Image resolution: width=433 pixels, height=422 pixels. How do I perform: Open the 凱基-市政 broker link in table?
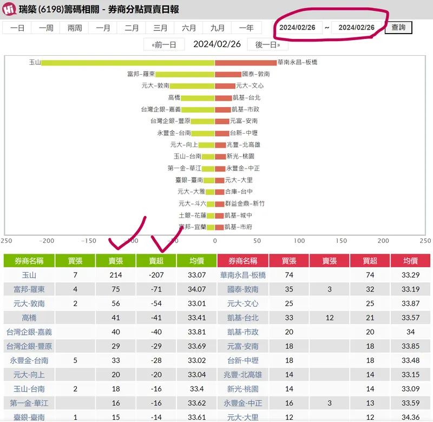click(242, 332)
